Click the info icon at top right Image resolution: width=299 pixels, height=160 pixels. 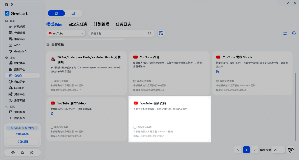coord(294,33)
